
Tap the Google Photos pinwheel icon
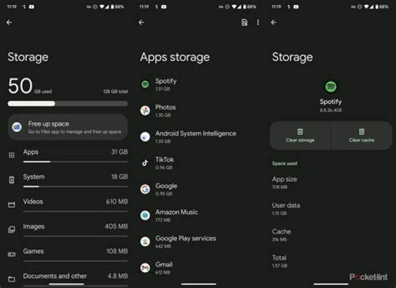pyautogui.click(x=145, y=111)
